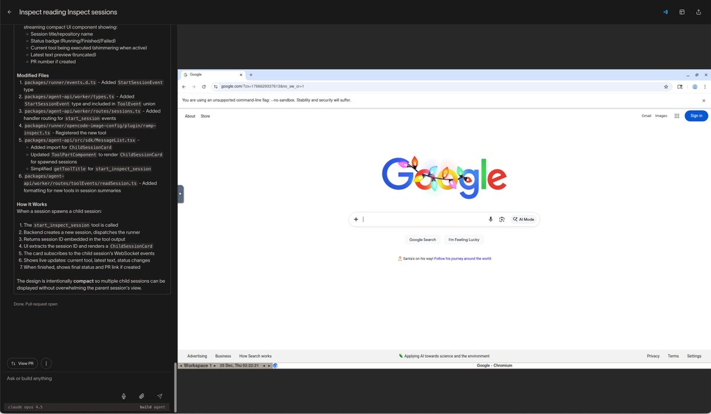Click the Chromium icon in taskbar
This screenshot has height=414, width=711.
(275, 365)
